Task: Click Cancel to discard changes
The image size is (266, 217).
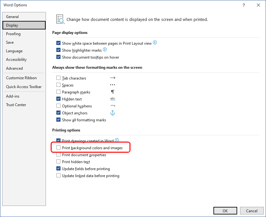Action: (252, 211)
